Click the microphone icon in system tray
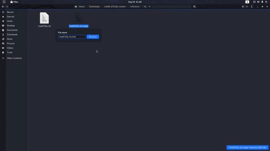Screen dimensions: 270x151 point(262,2)
